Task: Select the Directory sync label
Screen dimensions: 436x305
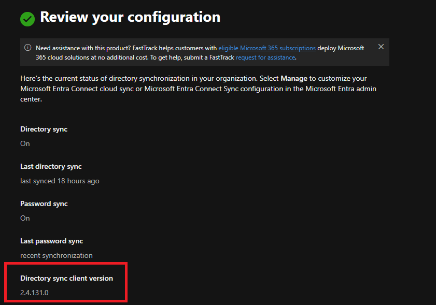Action: click(x=44, y=129)
